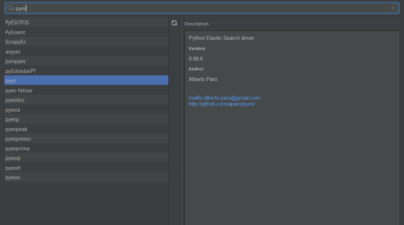Pick the pyessv package row
This screenshot has height=225, width=404.
(x=86, y=177)
